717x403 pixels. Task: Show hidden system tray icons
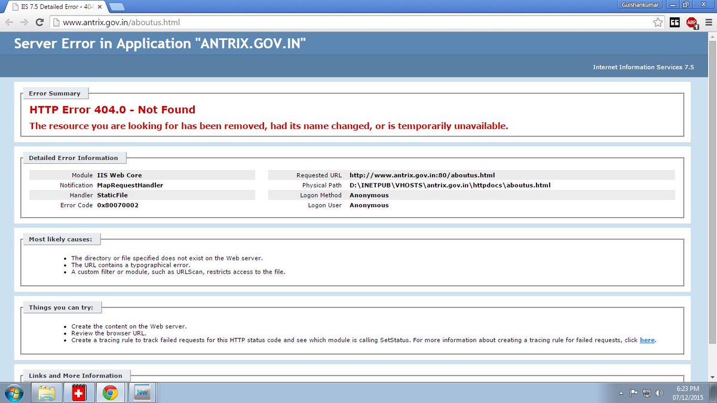click(x=621, y=393)
